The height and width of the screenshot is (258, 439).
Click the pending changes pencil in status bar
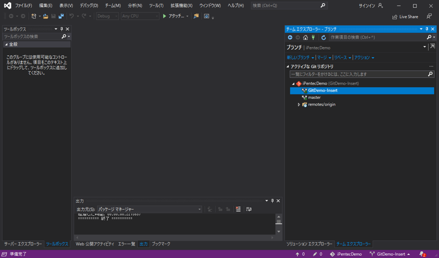tap(315, 254)
